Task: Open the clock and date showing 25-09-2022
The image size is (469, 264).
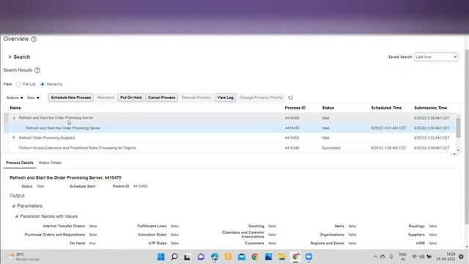Action: pyautogui.click(x=446, y=257)
